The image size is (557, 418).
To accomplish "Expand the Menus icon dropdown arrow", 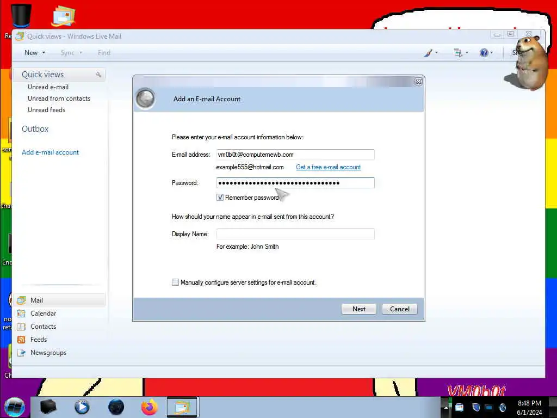I will (x=467, y=53).
